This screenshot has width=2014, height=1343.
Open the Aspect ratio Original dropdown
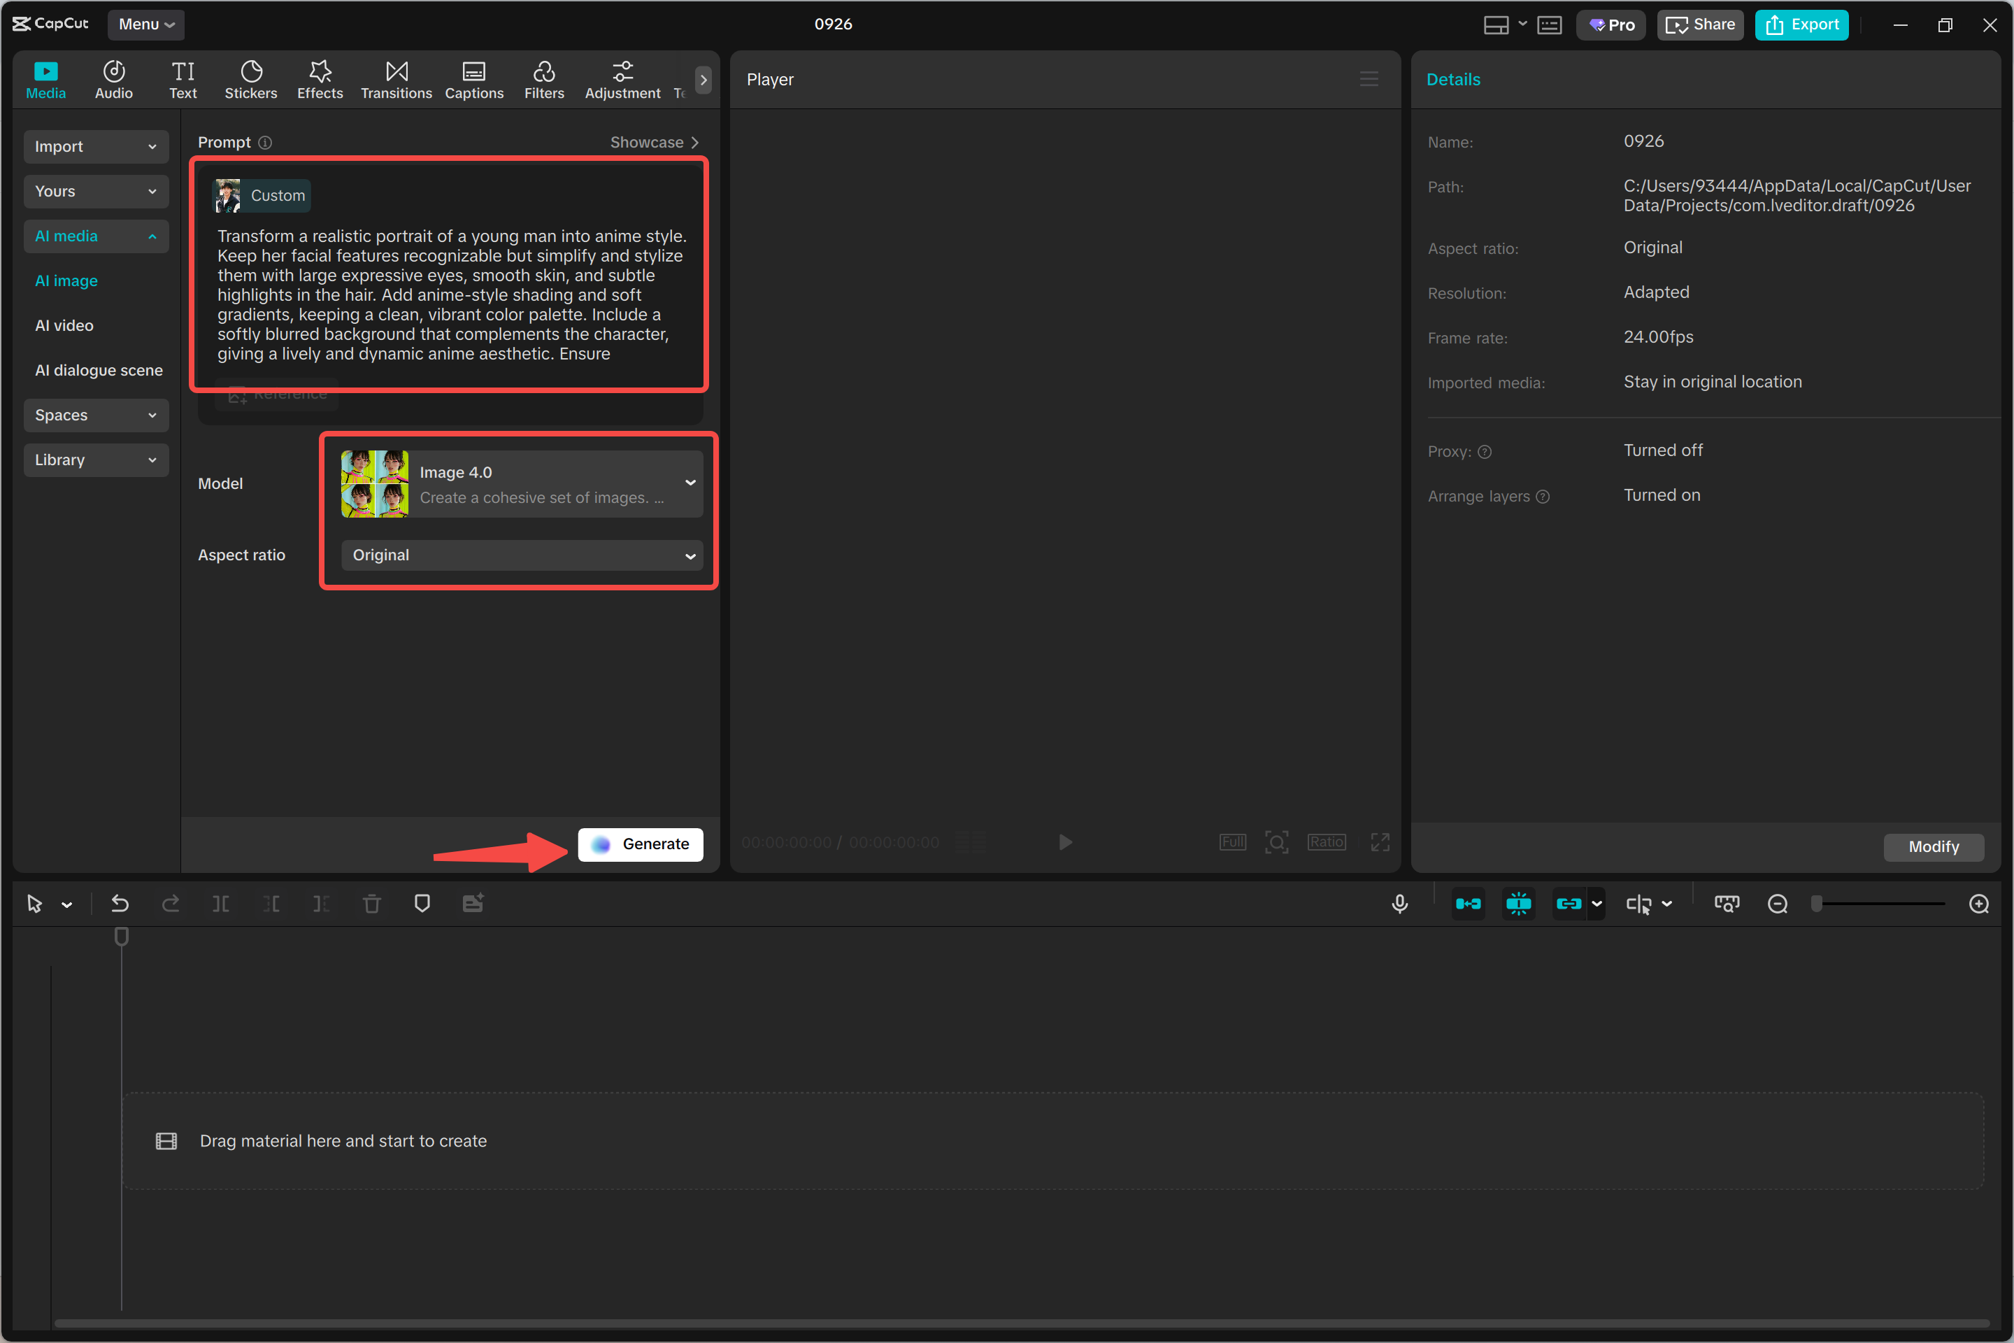pyautogui.click(x=522, y=555)
